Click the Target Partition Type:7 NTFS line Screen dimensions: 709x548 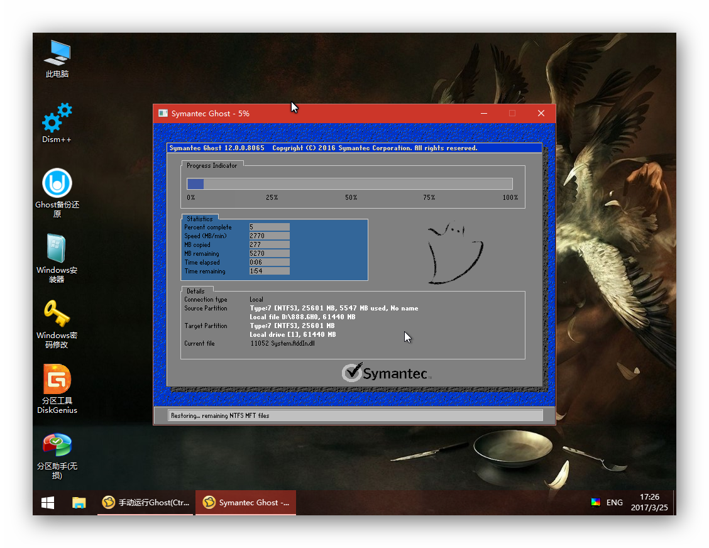[x=292, y=326]
